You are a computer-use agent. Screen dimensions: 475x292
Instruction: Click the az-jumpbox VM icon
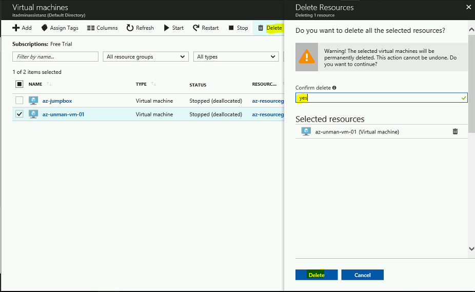[x=33, y=101]
